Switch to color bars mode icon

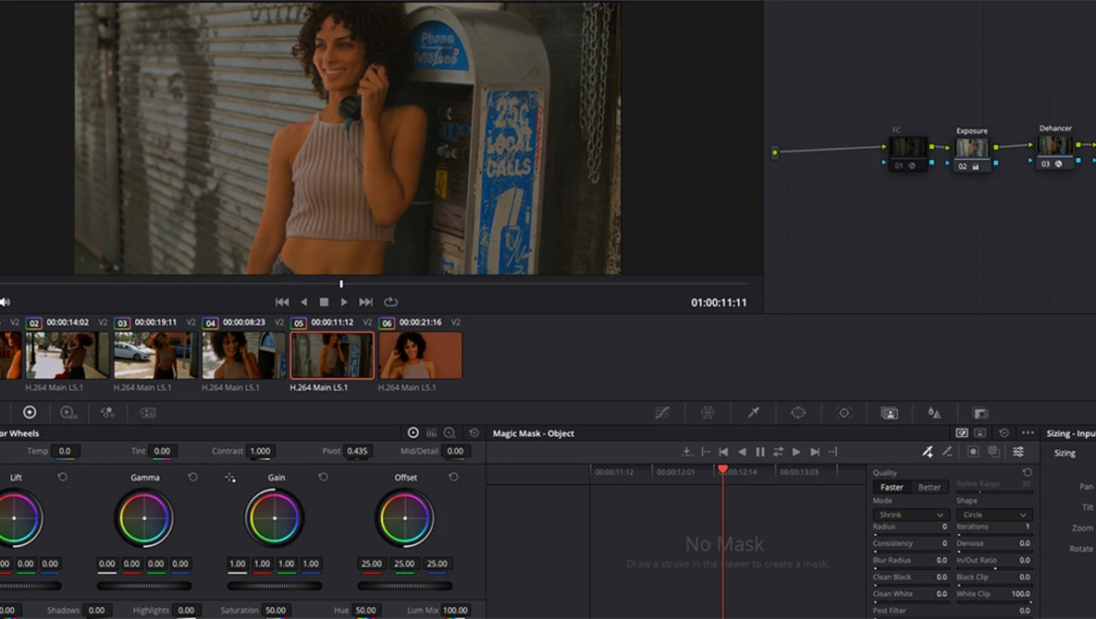(x=431, y=433)
